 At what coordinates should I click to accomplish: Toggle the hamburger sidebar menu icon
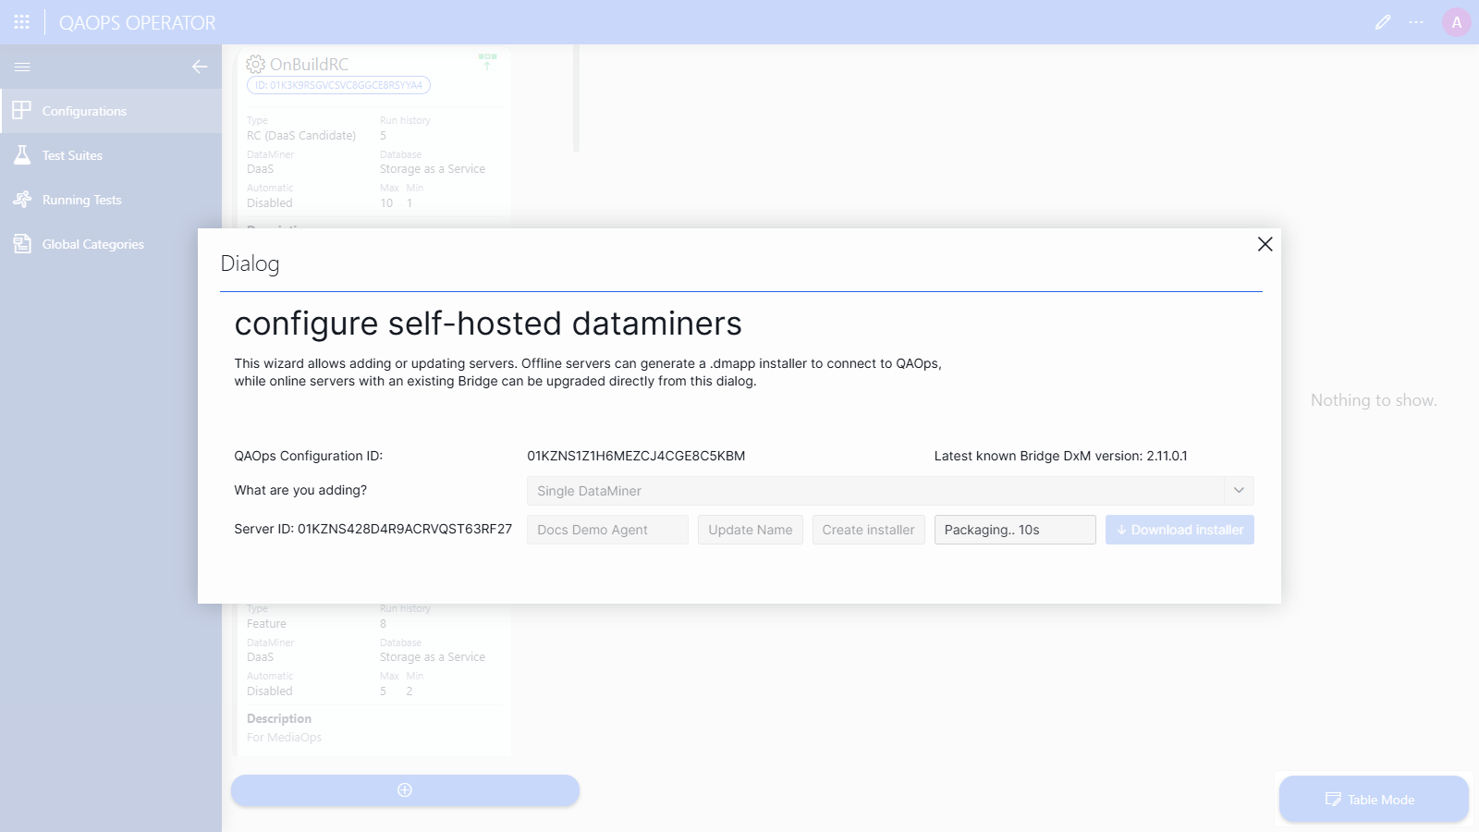point(22,67)
